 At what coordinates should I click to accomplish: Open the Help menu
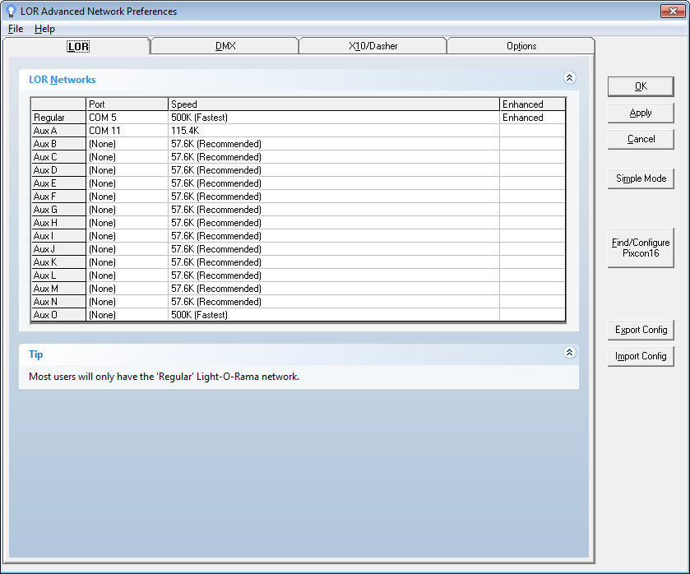tap(44, 29)
